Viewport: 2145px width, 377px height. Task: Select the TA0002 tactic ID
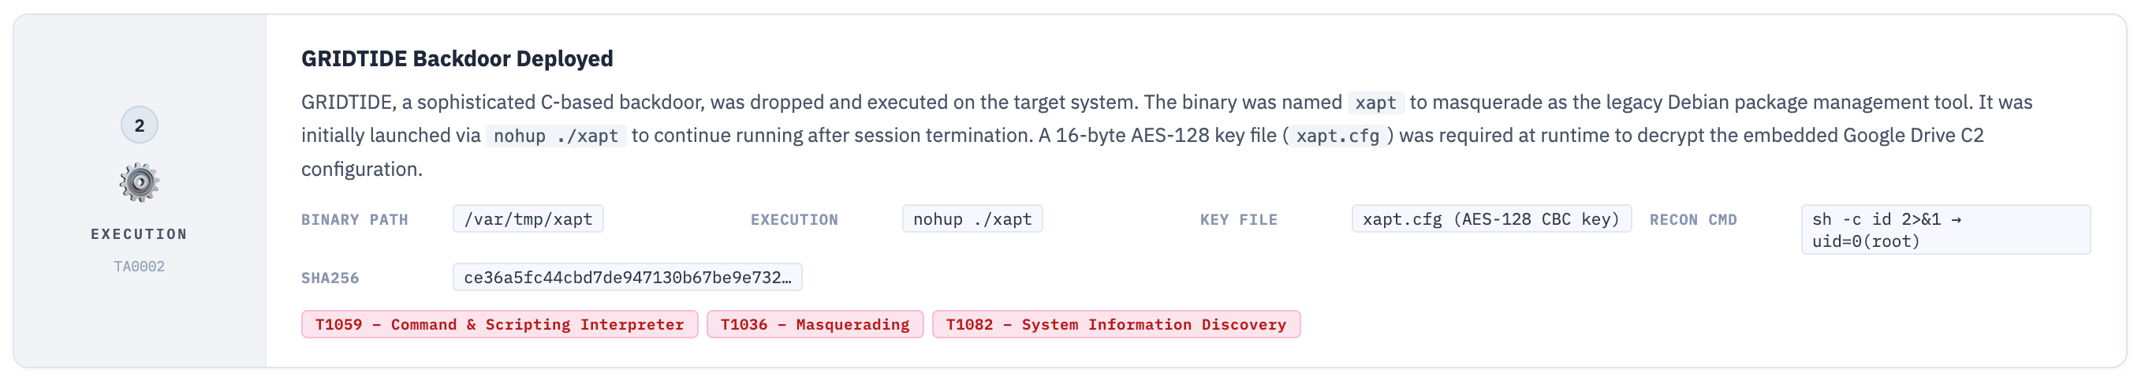coord(139,267)
